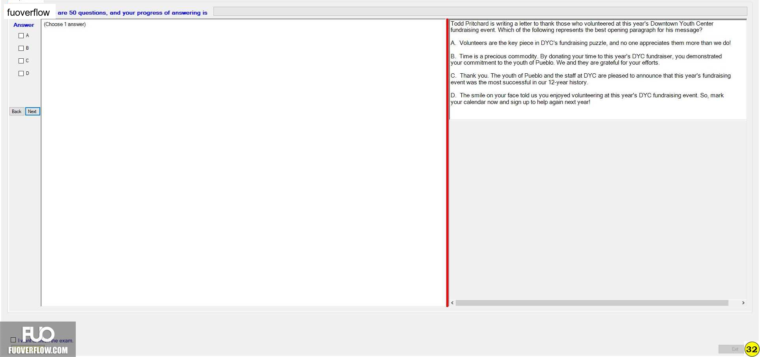Click the question text about Todd Pritchard
Viewport: 760px width, 357px height.
[x=582, y=27]
